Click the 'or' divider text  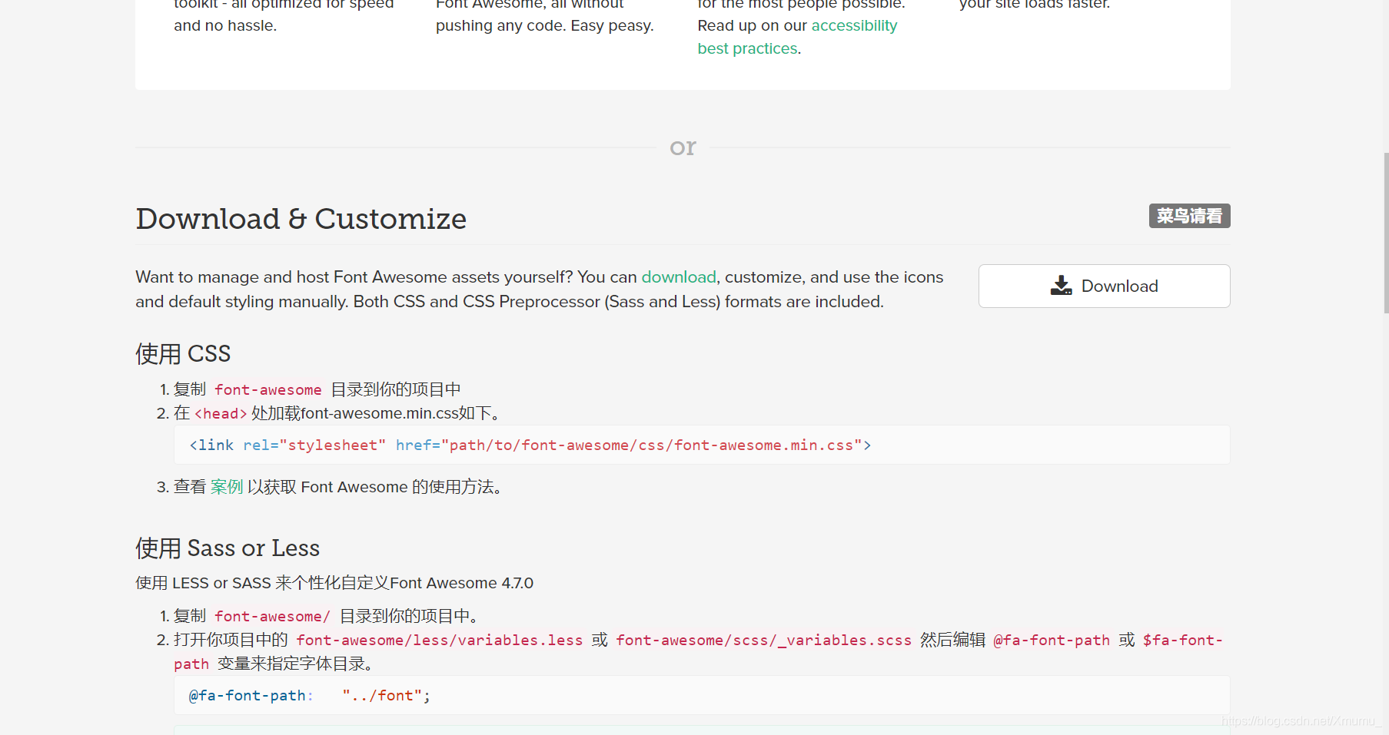pyautogui.click(x=683, y=146)
